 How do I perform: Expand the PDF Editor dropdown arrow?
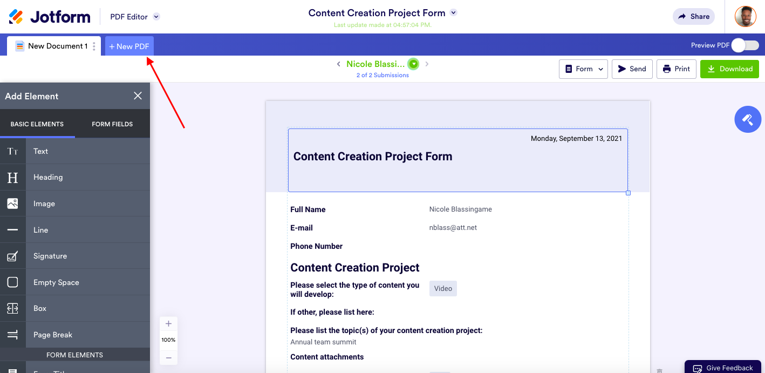pos(156,17)
